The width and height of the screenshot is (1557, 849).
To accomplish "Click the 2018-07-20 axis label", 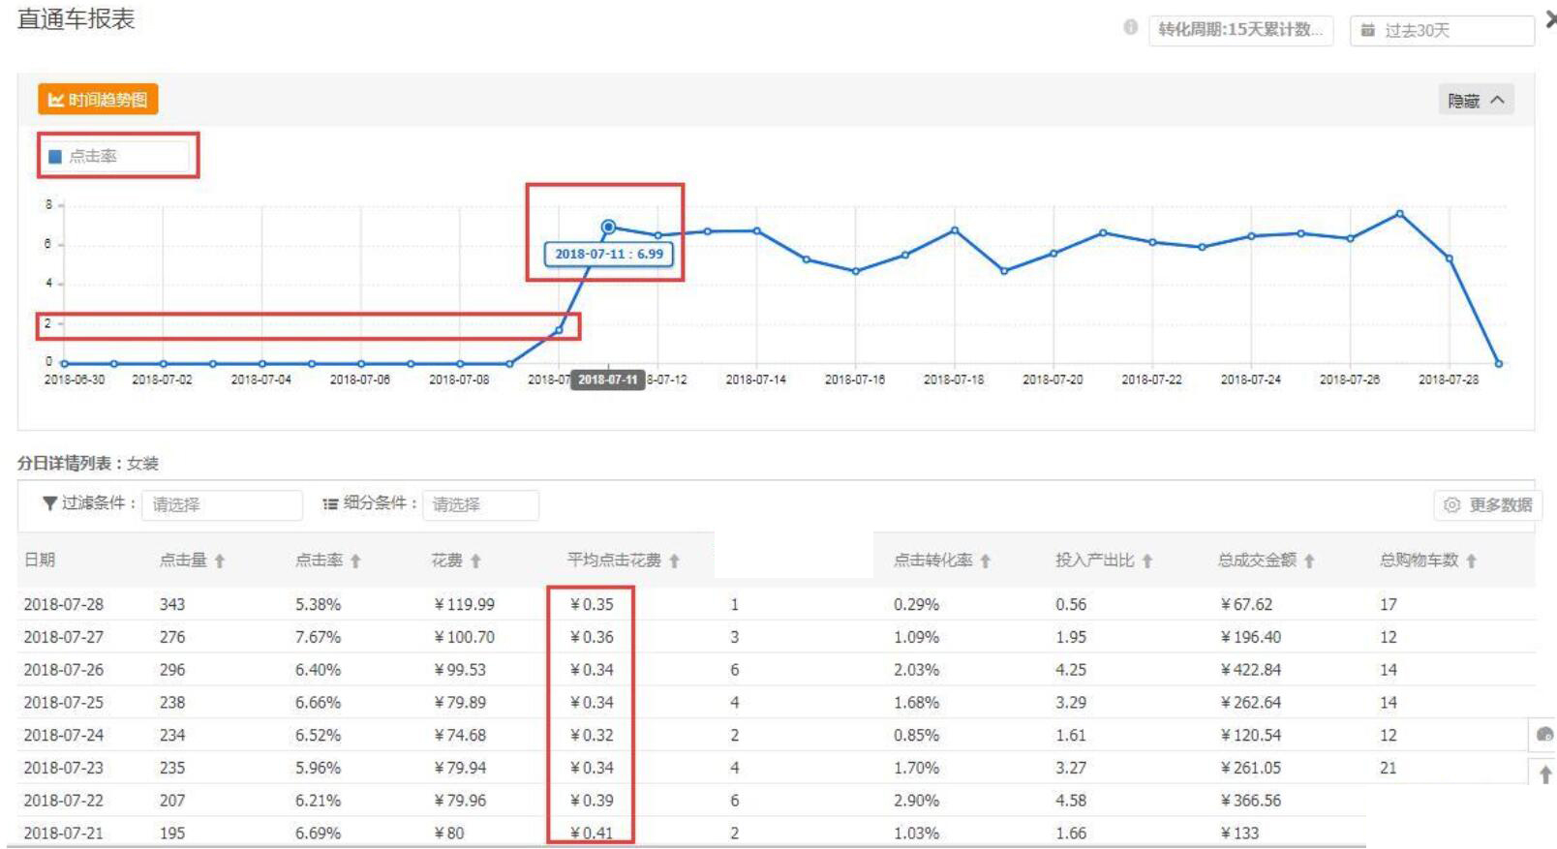I will coord(1053,379).
